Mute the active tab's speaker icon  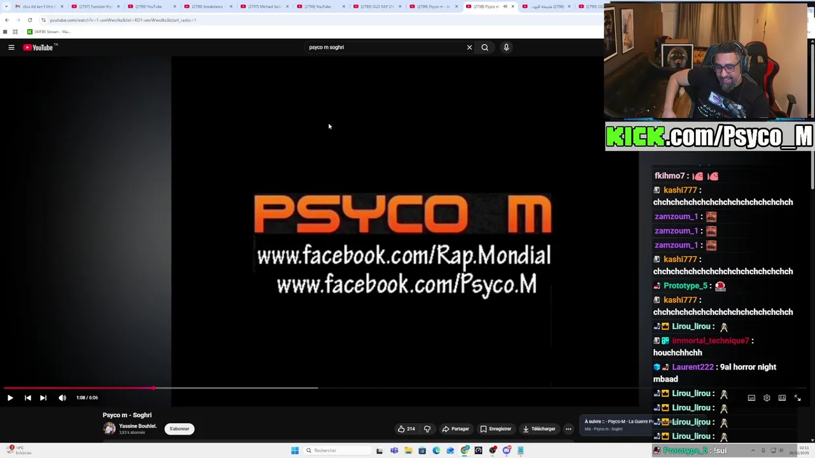pyautogui.click(x=505, y=6)
